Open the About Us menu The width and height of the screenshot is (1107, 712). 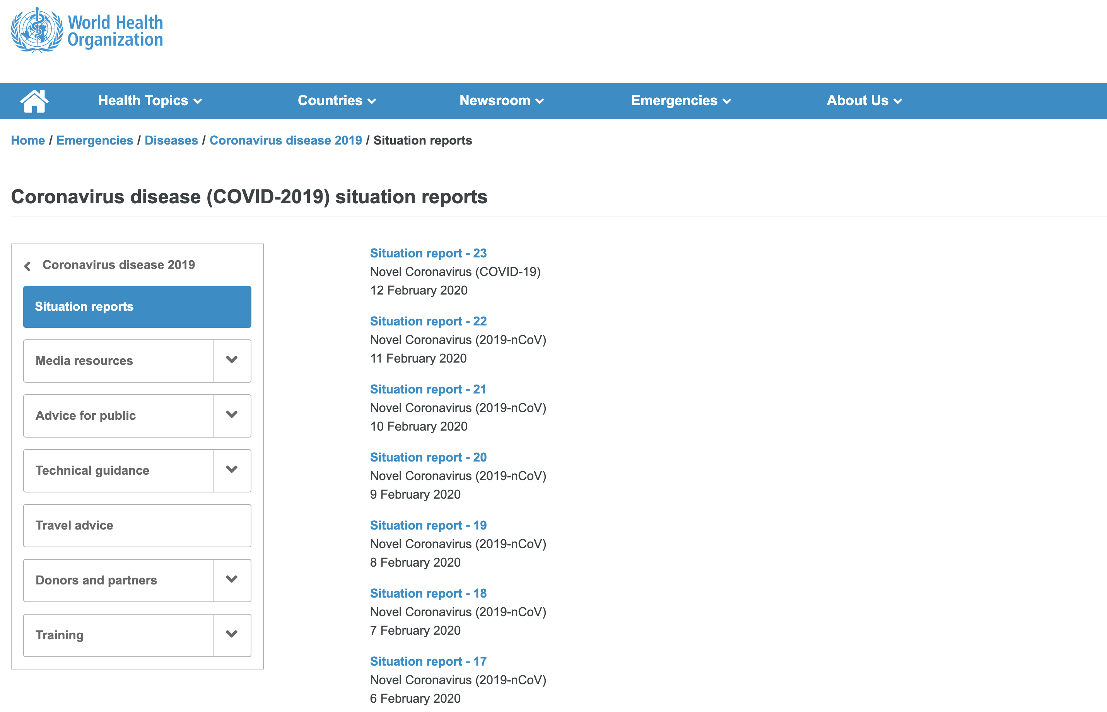pos(864,101)
